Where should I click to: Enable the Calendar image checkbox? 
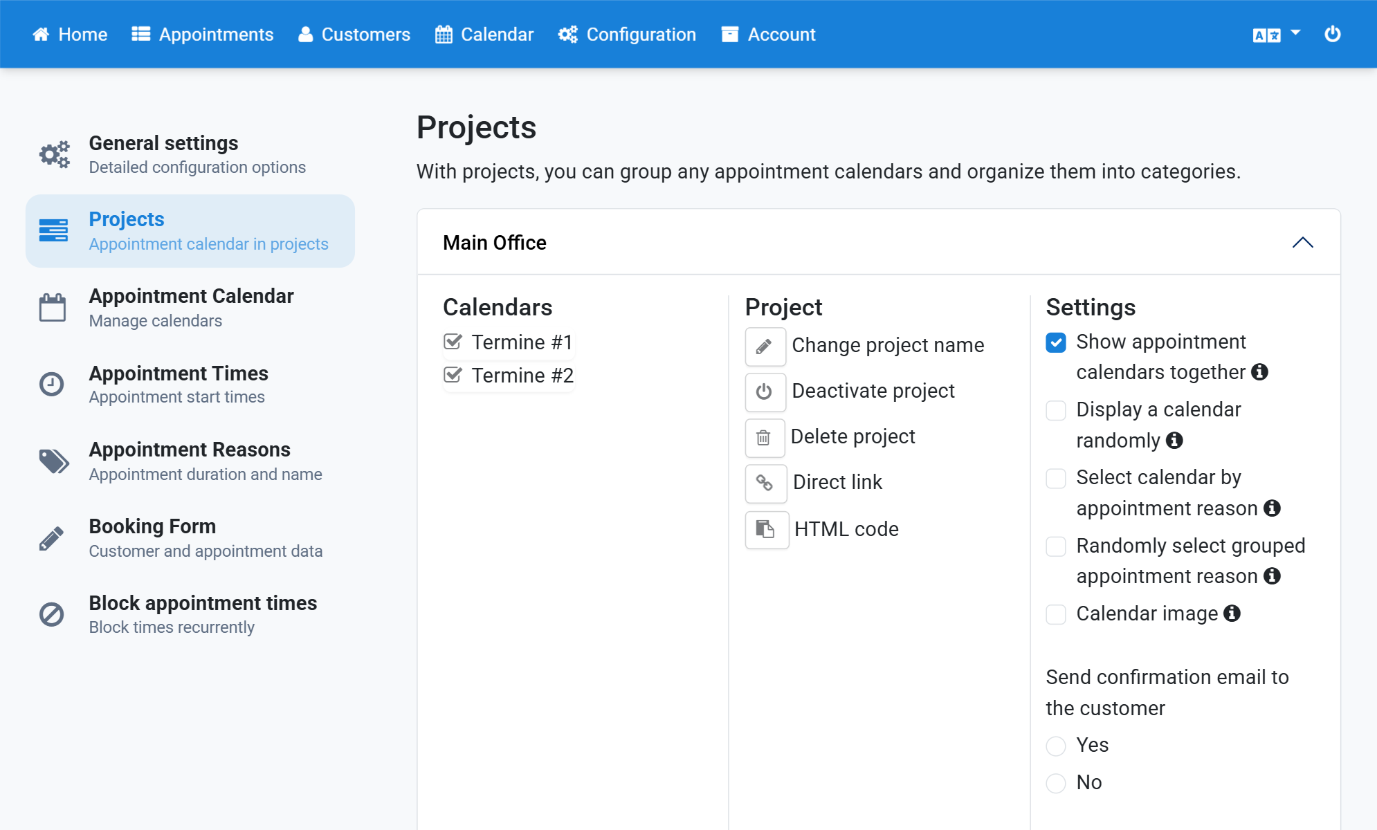point(1056,614)
